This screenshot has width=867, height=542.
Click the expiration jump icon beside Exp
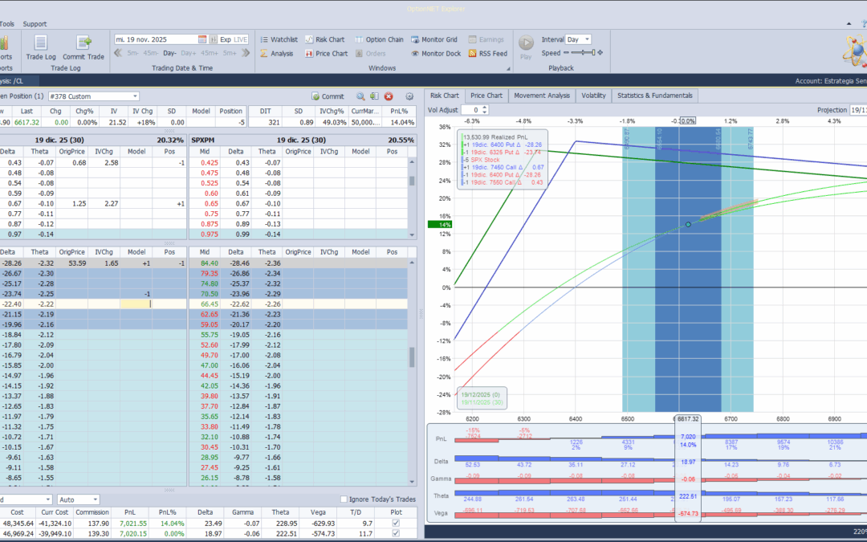[x=214, y=39]
